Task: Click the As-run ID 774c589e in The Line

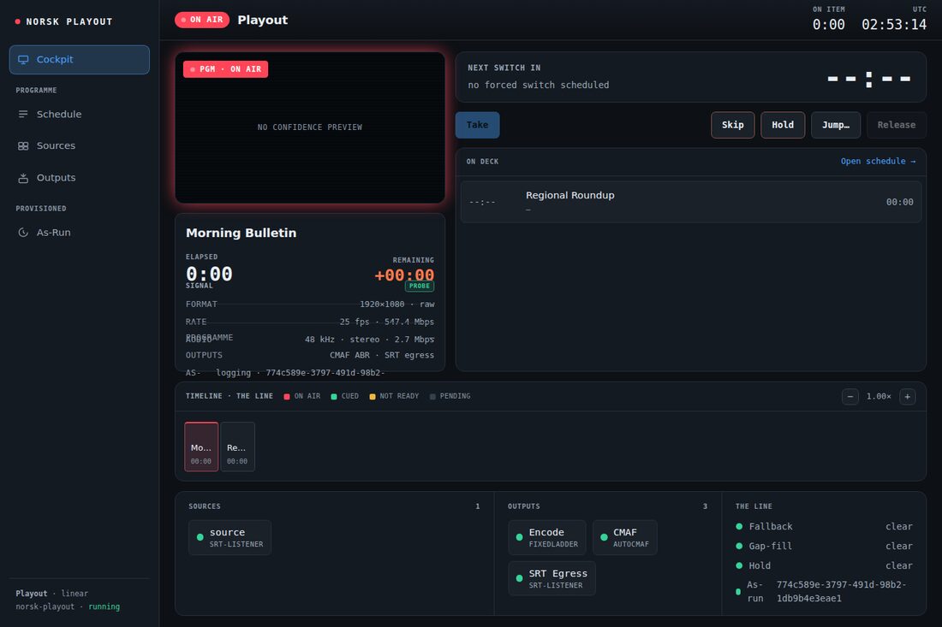Action: coord(841,591)
